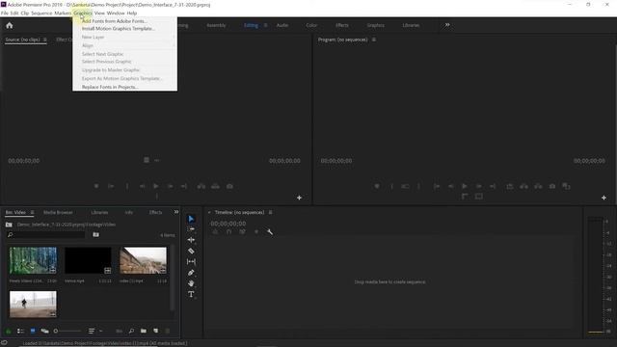This screenshot has width=617, height=347.
Task: Select the Ripple Edit tool
Action: tap(191, 240)
